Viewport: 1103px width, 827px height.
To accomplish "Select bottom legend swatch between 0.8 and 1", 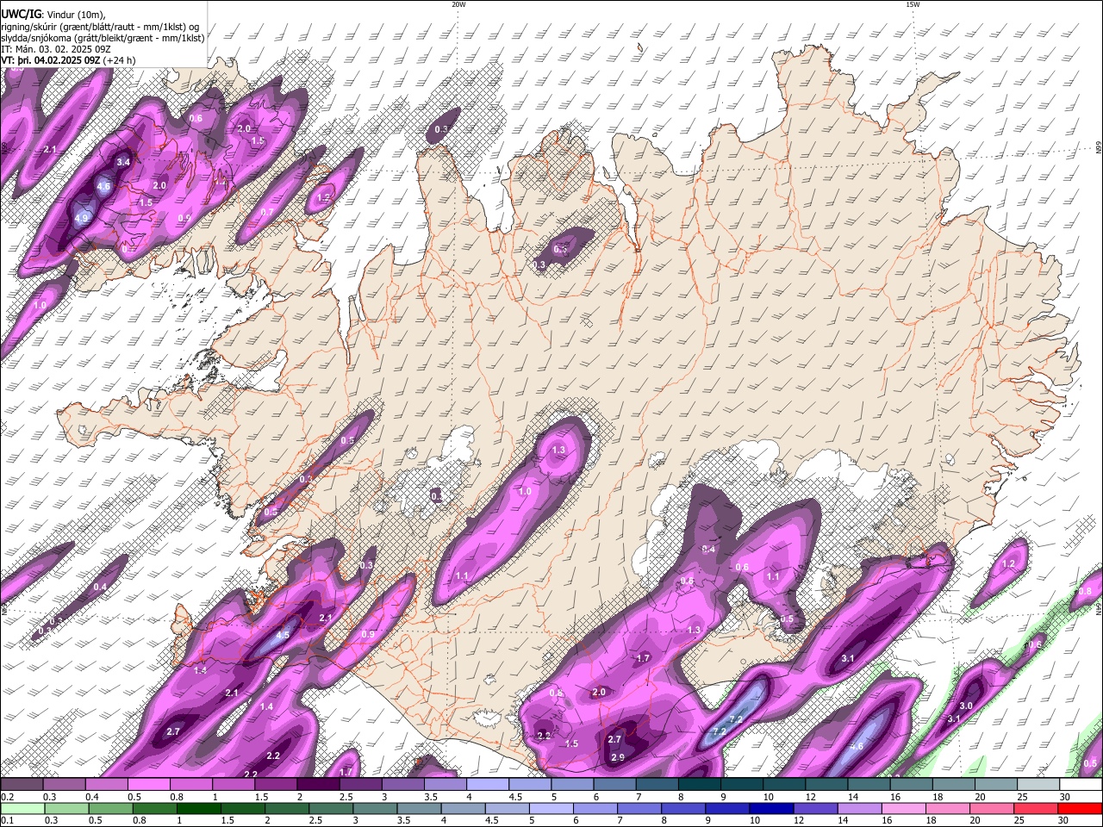I will [154, 808].
